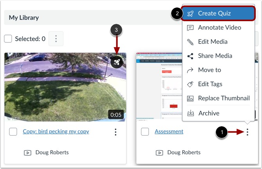
Task: Select Share Media menu option
Action: coord(218,56)
